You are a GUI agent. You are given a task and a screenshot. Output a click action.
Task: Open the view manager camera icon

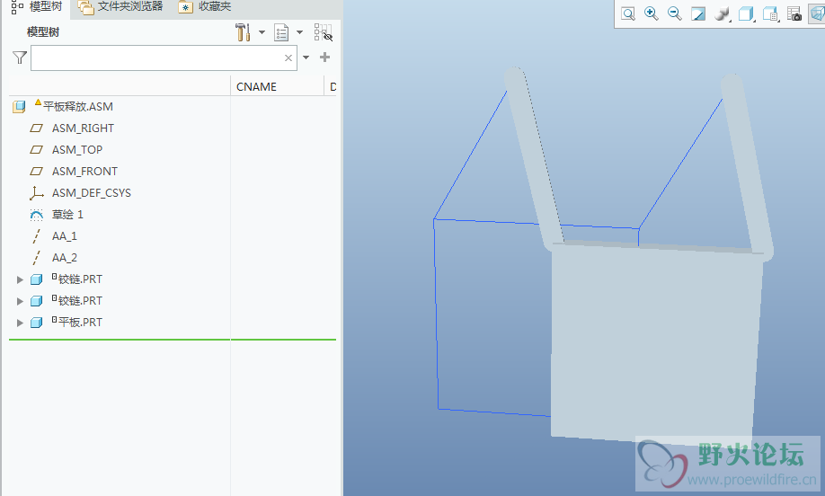794,13
